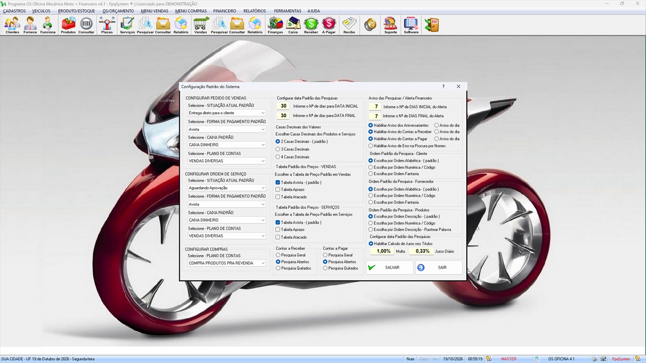Open the Fornece suppliers icon

click(x=30, y=26)
